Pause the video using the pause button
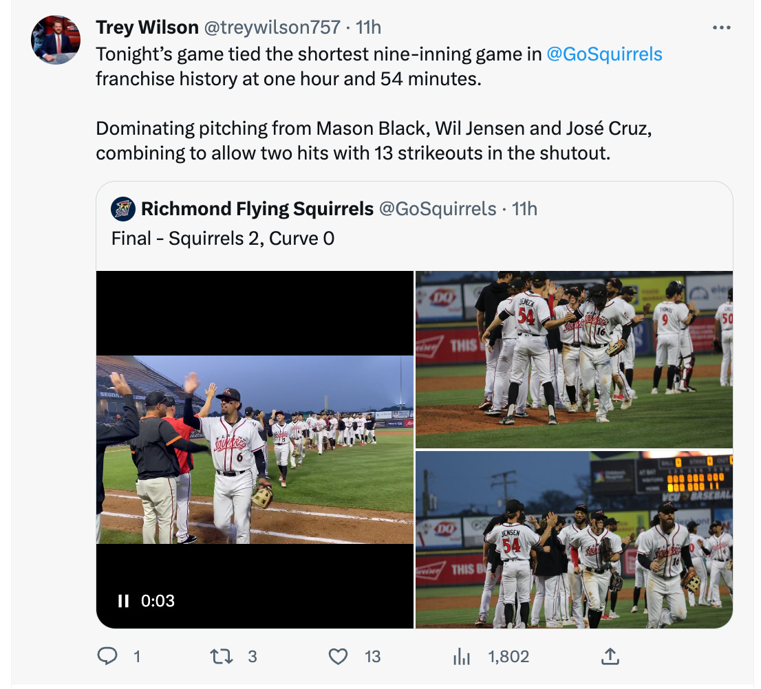This screenshot has width=761, height=689. 123,601
